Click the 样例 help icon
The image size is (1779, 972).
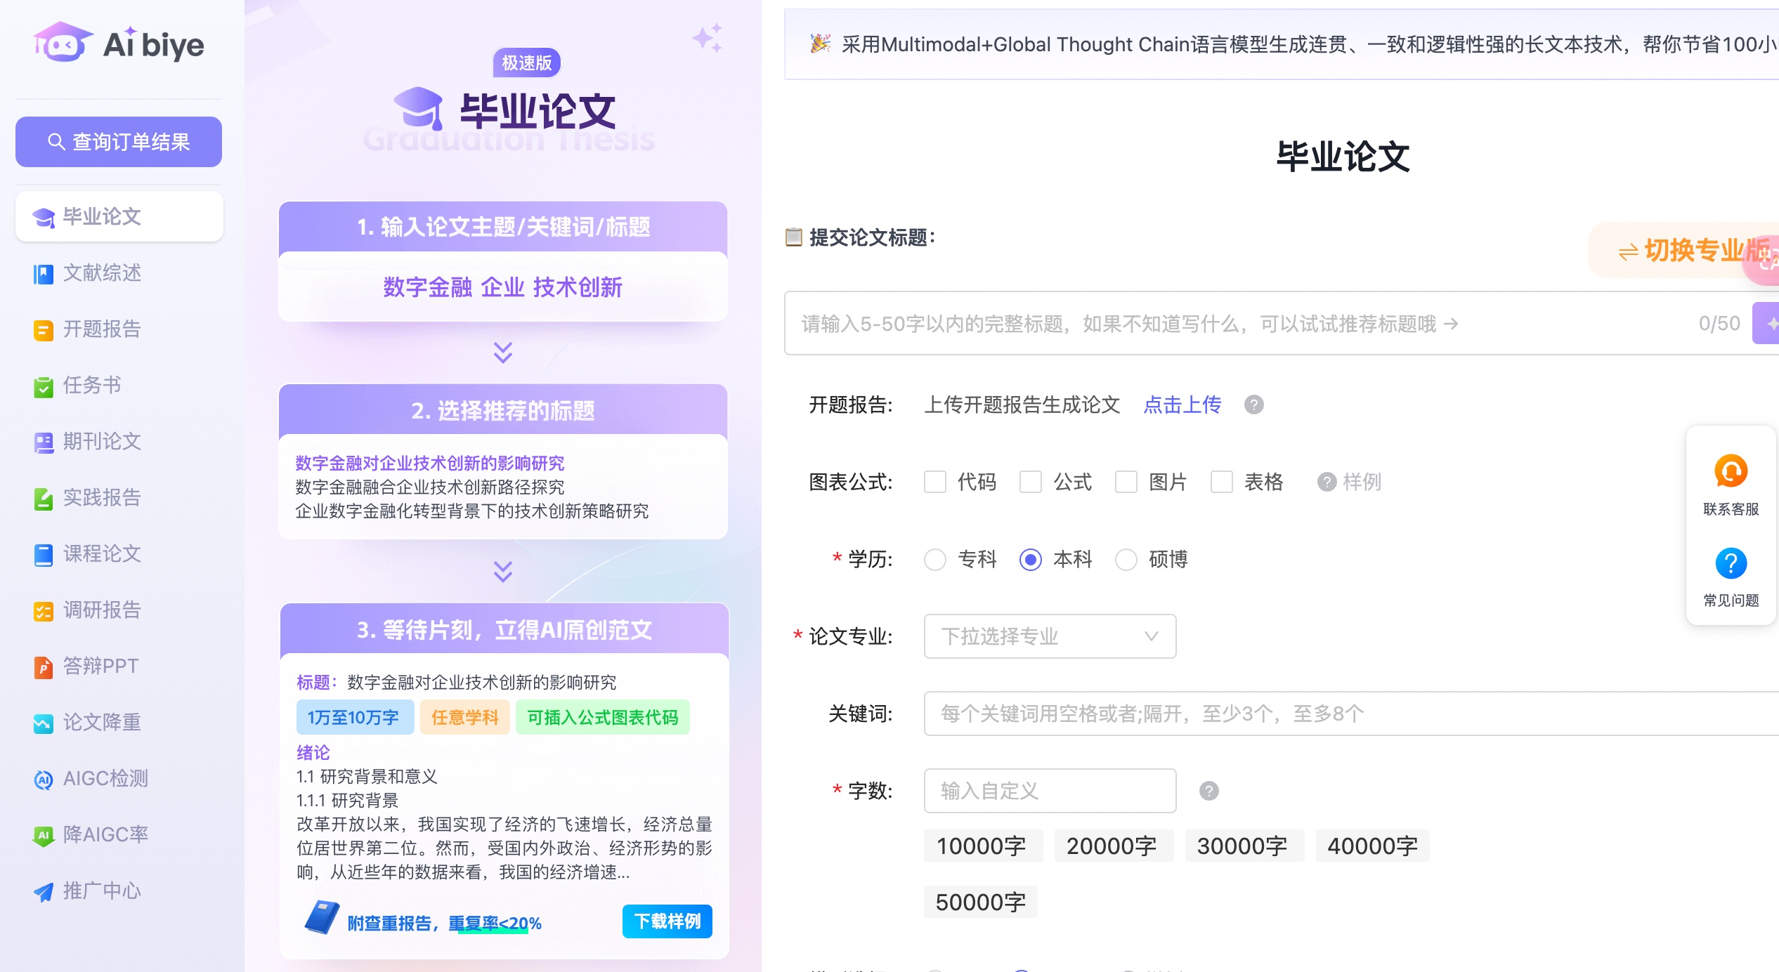pos(1327,482)
